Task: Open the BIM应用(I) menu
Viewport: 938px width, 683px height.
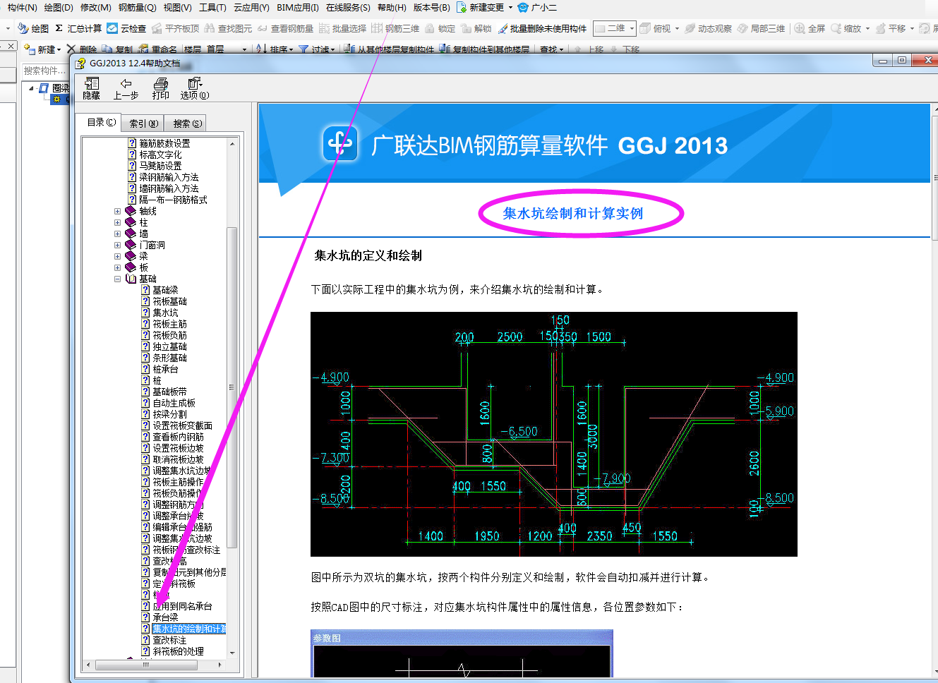Action: 298,7
